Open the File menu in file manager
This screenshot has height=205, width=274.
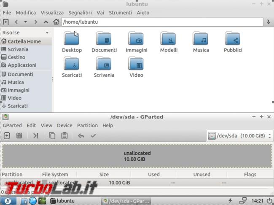point(7,13)
